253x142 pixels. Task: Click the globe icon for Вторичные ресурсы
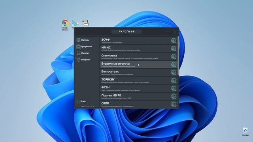[174, 64]
